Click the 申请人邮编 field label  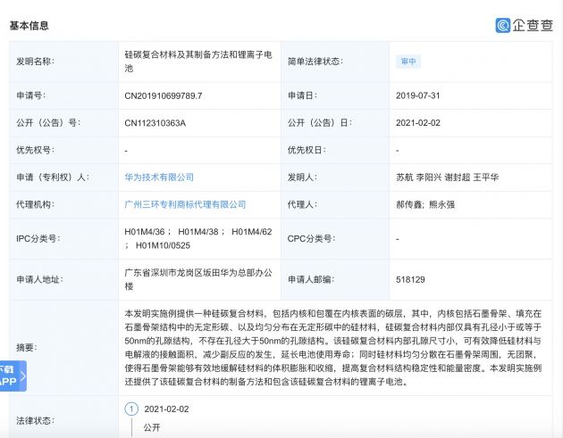tap(311, 279)
